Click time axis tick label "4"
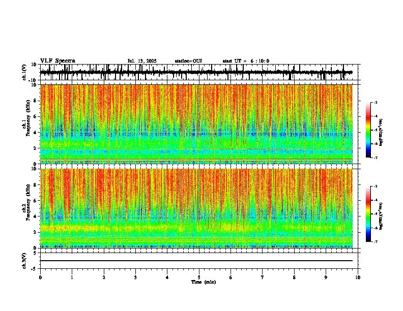The width and height of the screenshot is (403, 311). coord(167,277)
